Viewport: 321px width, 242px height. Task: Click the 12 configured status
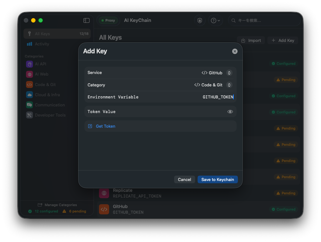[43, 211]
